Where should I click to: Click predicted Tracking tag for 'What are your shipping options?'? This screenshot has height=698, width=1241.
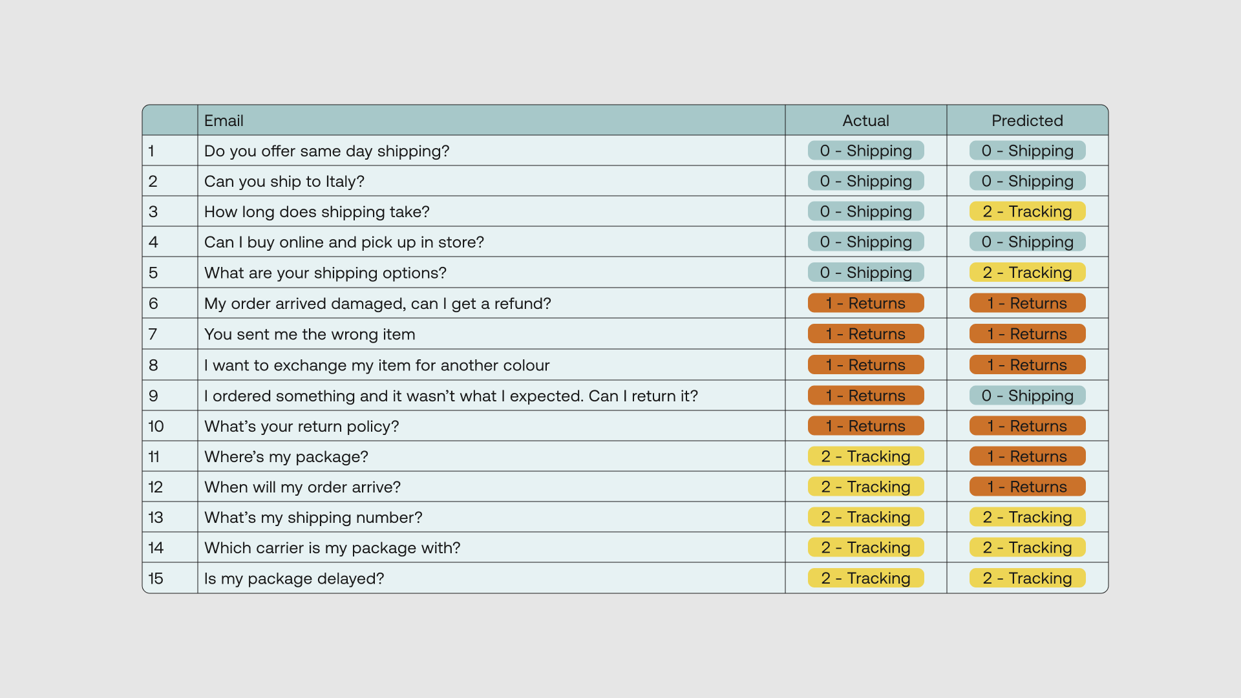pos(1027,273)
